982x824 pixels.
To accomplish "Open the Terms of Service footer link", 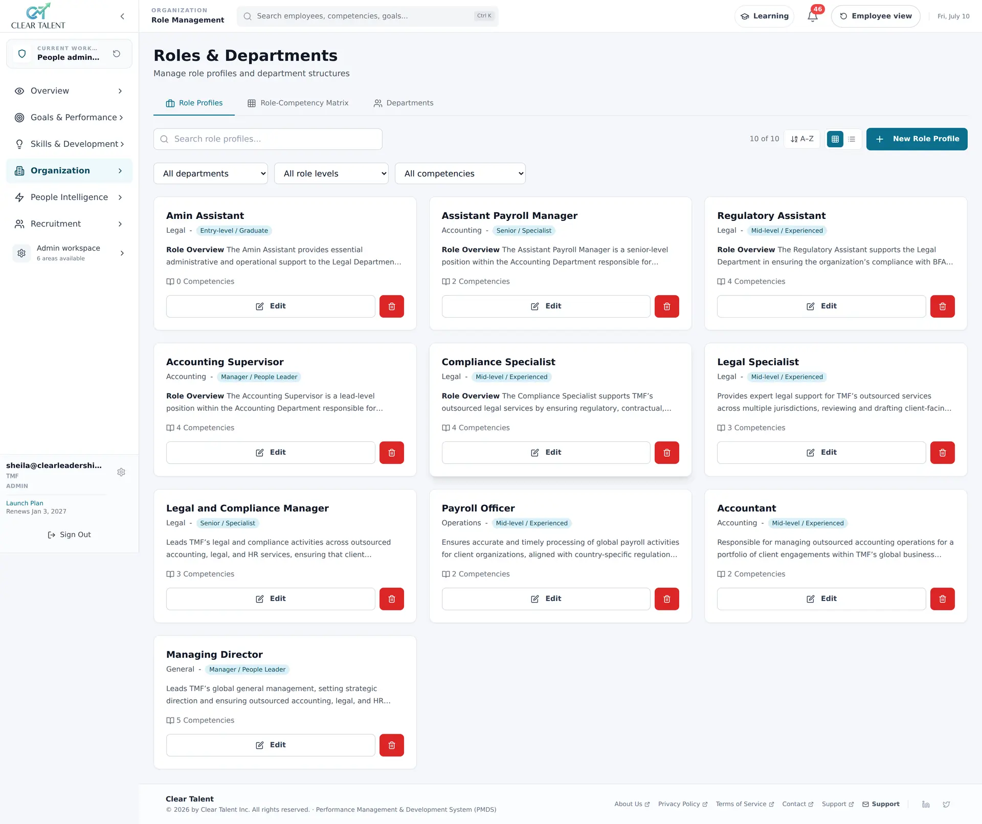I will tap(745, 804).
